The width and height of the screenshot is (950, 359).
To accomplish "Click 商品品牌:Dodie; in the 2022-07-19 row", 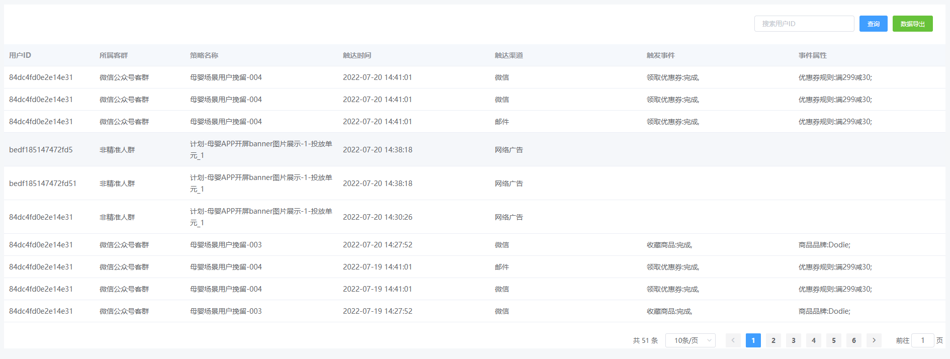I will (824, 311).
